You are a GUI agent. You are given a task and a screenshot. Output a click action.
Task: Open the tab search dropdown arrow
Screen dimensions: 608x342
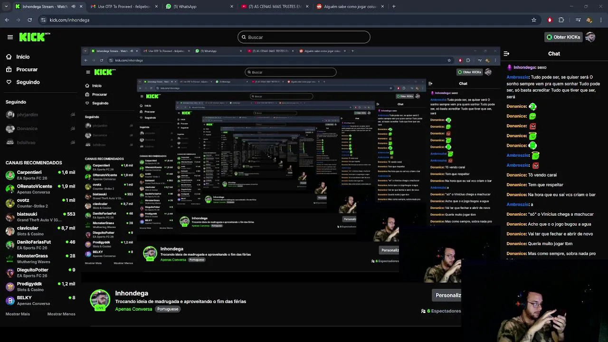6,7
